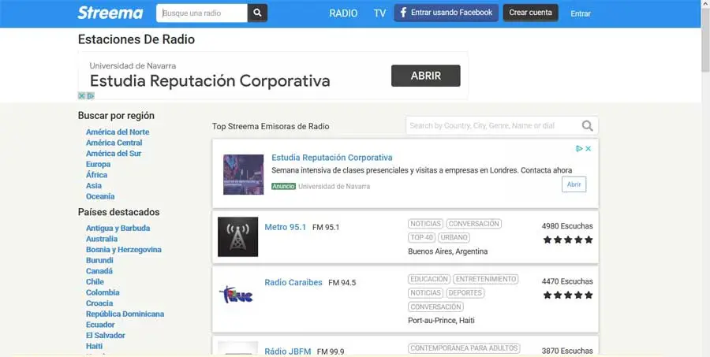Click the Port-au-Prince, Haiti location text

(442, 320)
